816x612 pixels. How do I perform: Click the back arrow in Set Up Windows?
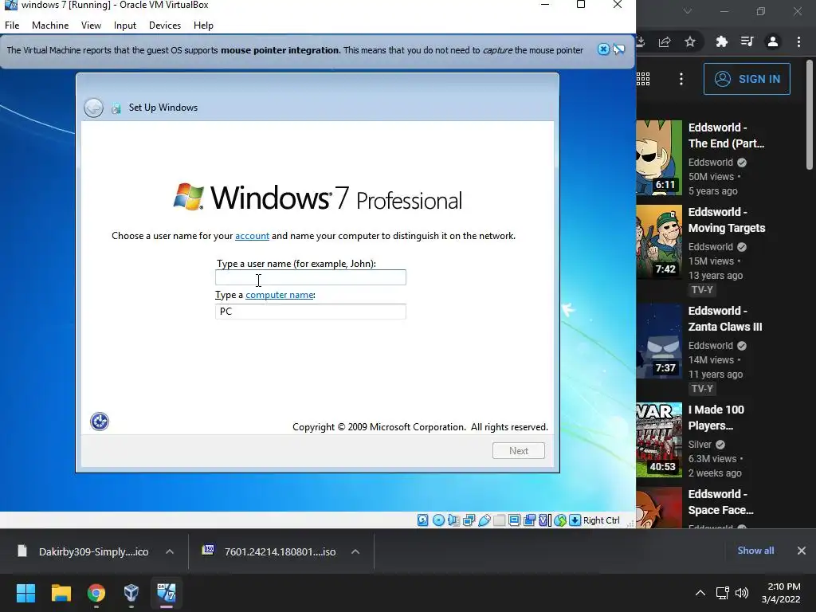pyautogui.click(x=94, y=108)
